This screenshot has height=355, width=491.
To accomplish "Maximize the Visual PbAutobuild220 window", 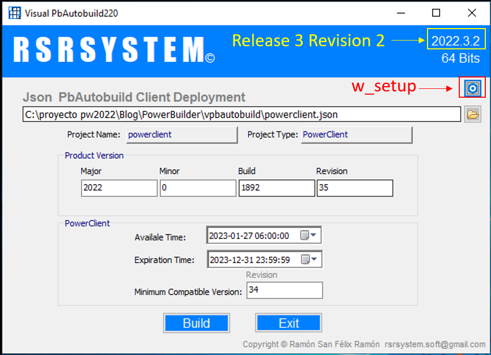I will coord(436,13).
